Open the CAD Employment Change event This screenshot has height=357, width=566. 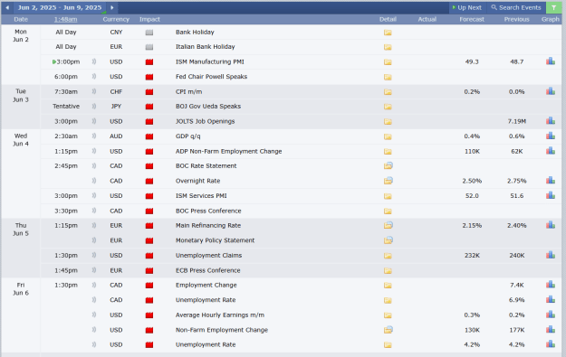tap(206, 285)
